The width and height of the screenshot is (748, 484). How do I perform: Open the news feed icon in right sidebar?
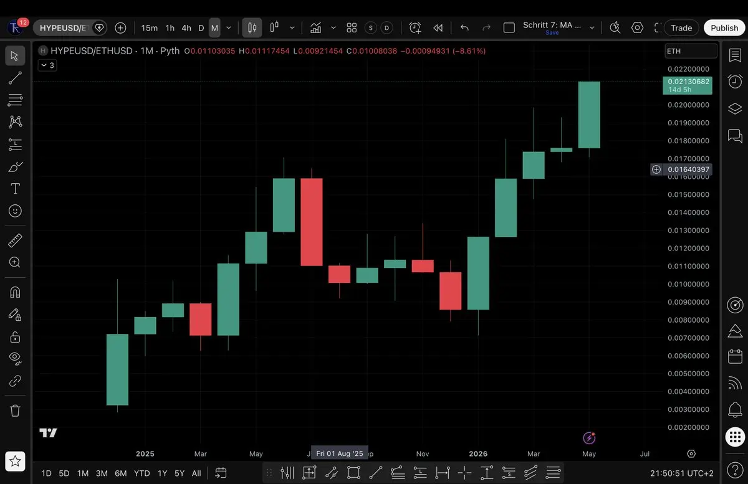pyautogui.click(x=735, y=382)
